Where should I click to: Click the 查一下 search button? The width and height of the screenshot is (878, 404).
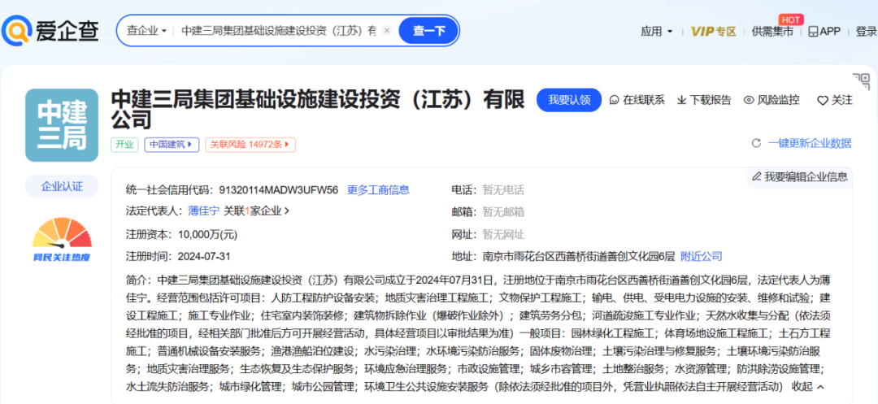point(428,31)
